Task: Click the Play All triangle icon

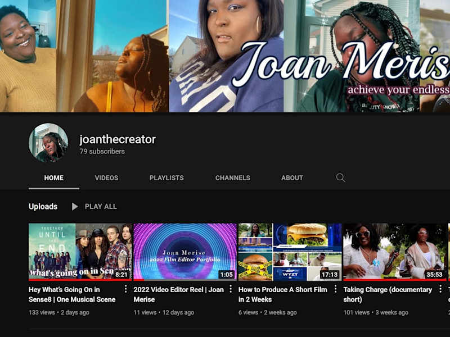Action: tap(75, 207)
